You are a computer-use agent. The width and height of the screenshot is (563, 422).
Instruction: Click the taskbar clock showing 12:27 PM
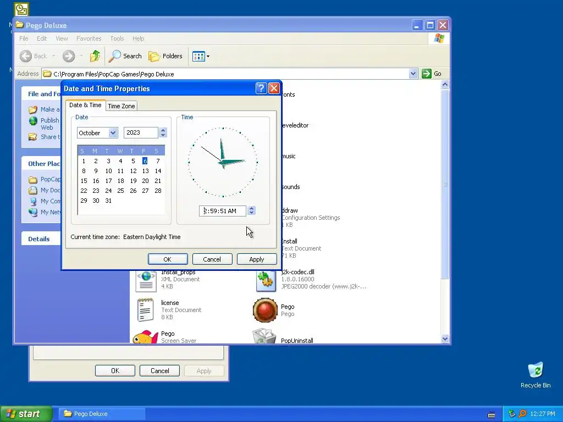tap(542, 414)
